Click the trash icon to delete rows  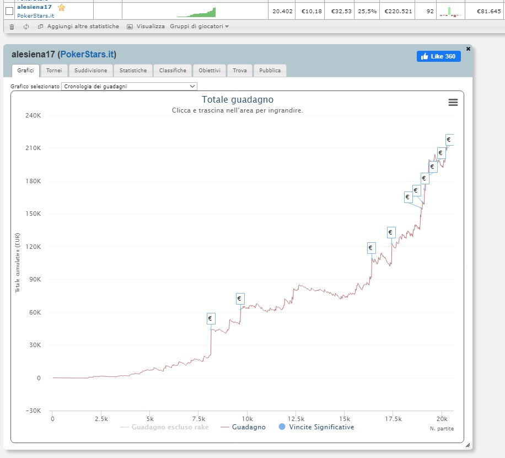coord(12,26)
